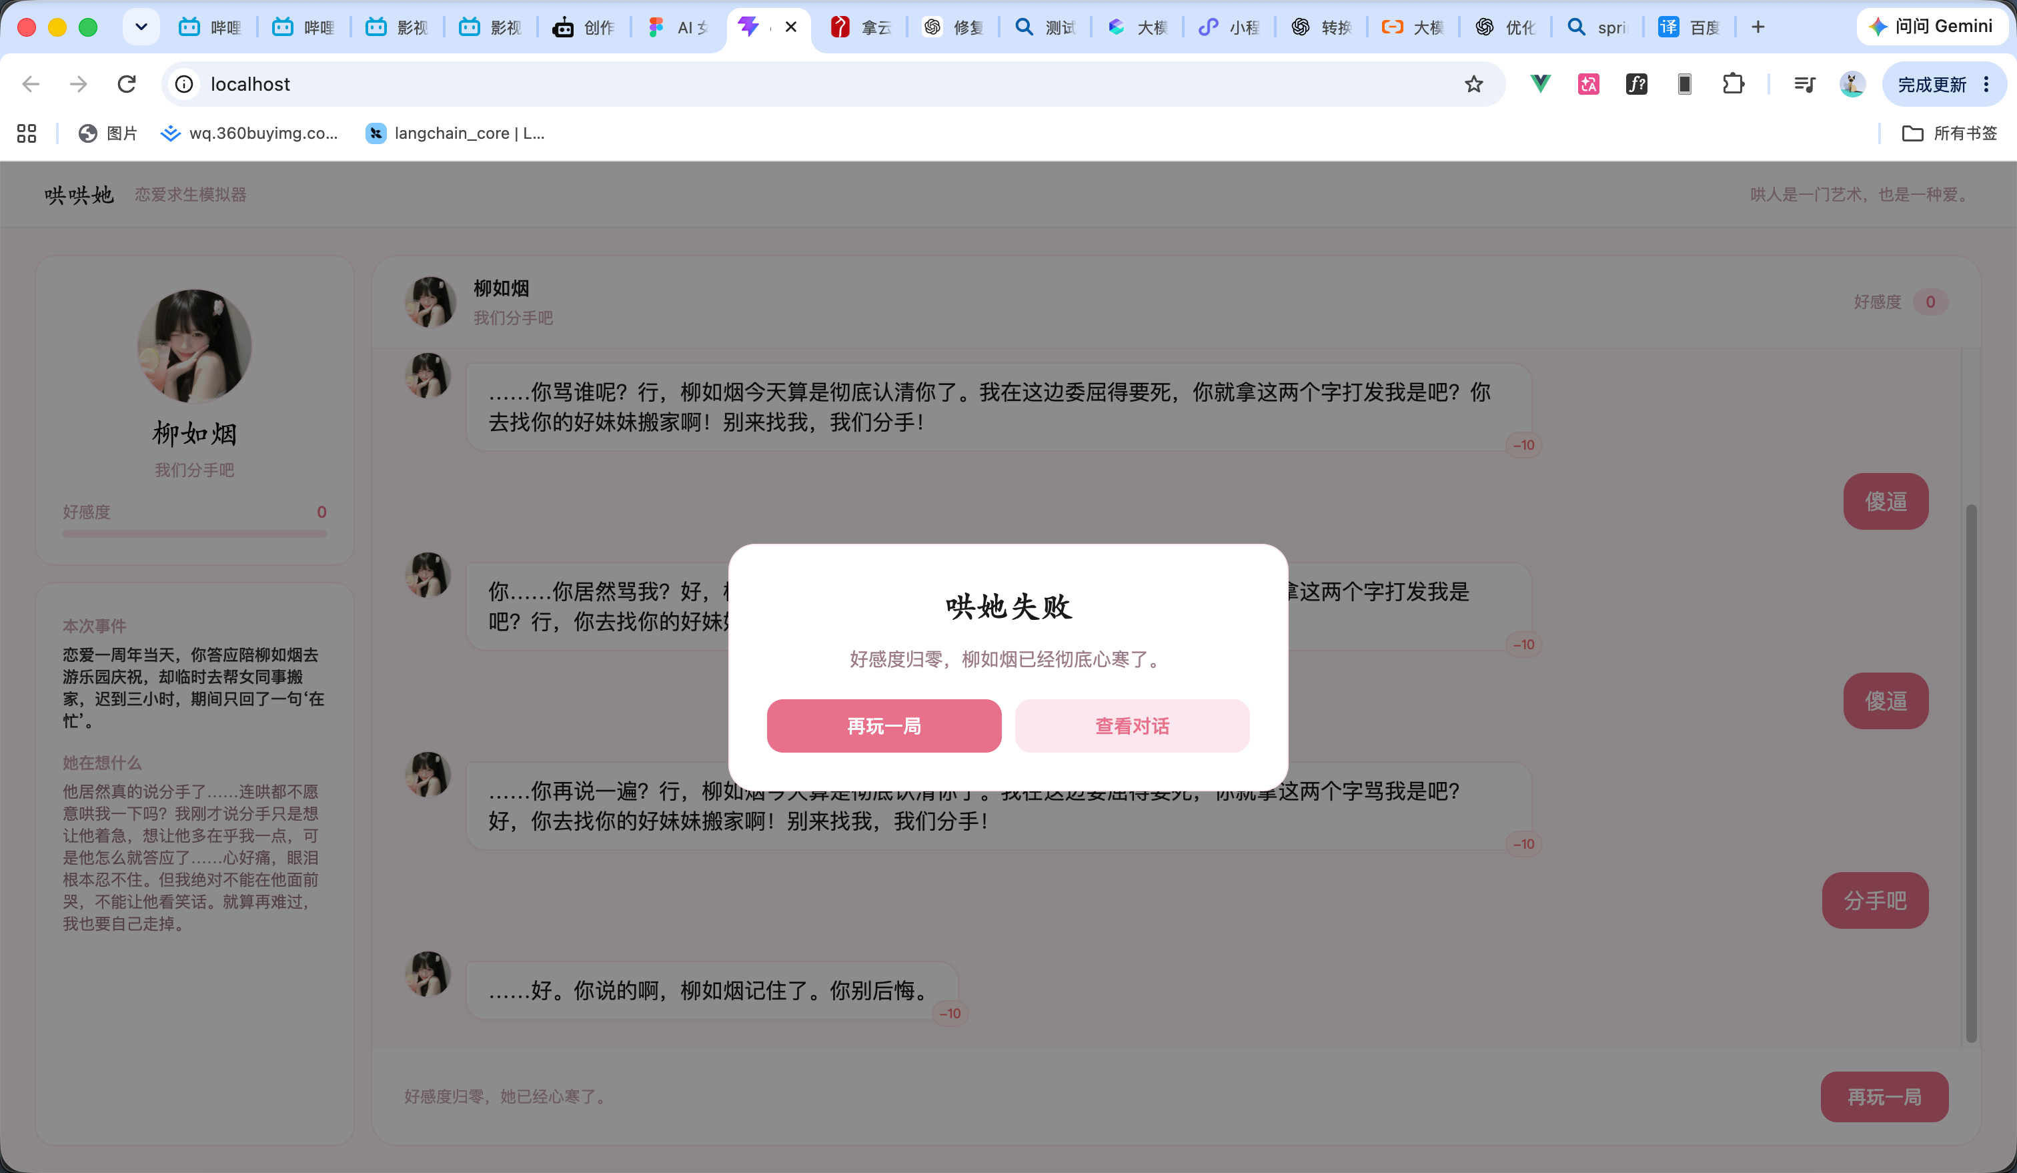Click the 好感度 0 badge in chat header
Image resolution: width=2017 pixels, height=1173 pixels.
coord(1930,302)
